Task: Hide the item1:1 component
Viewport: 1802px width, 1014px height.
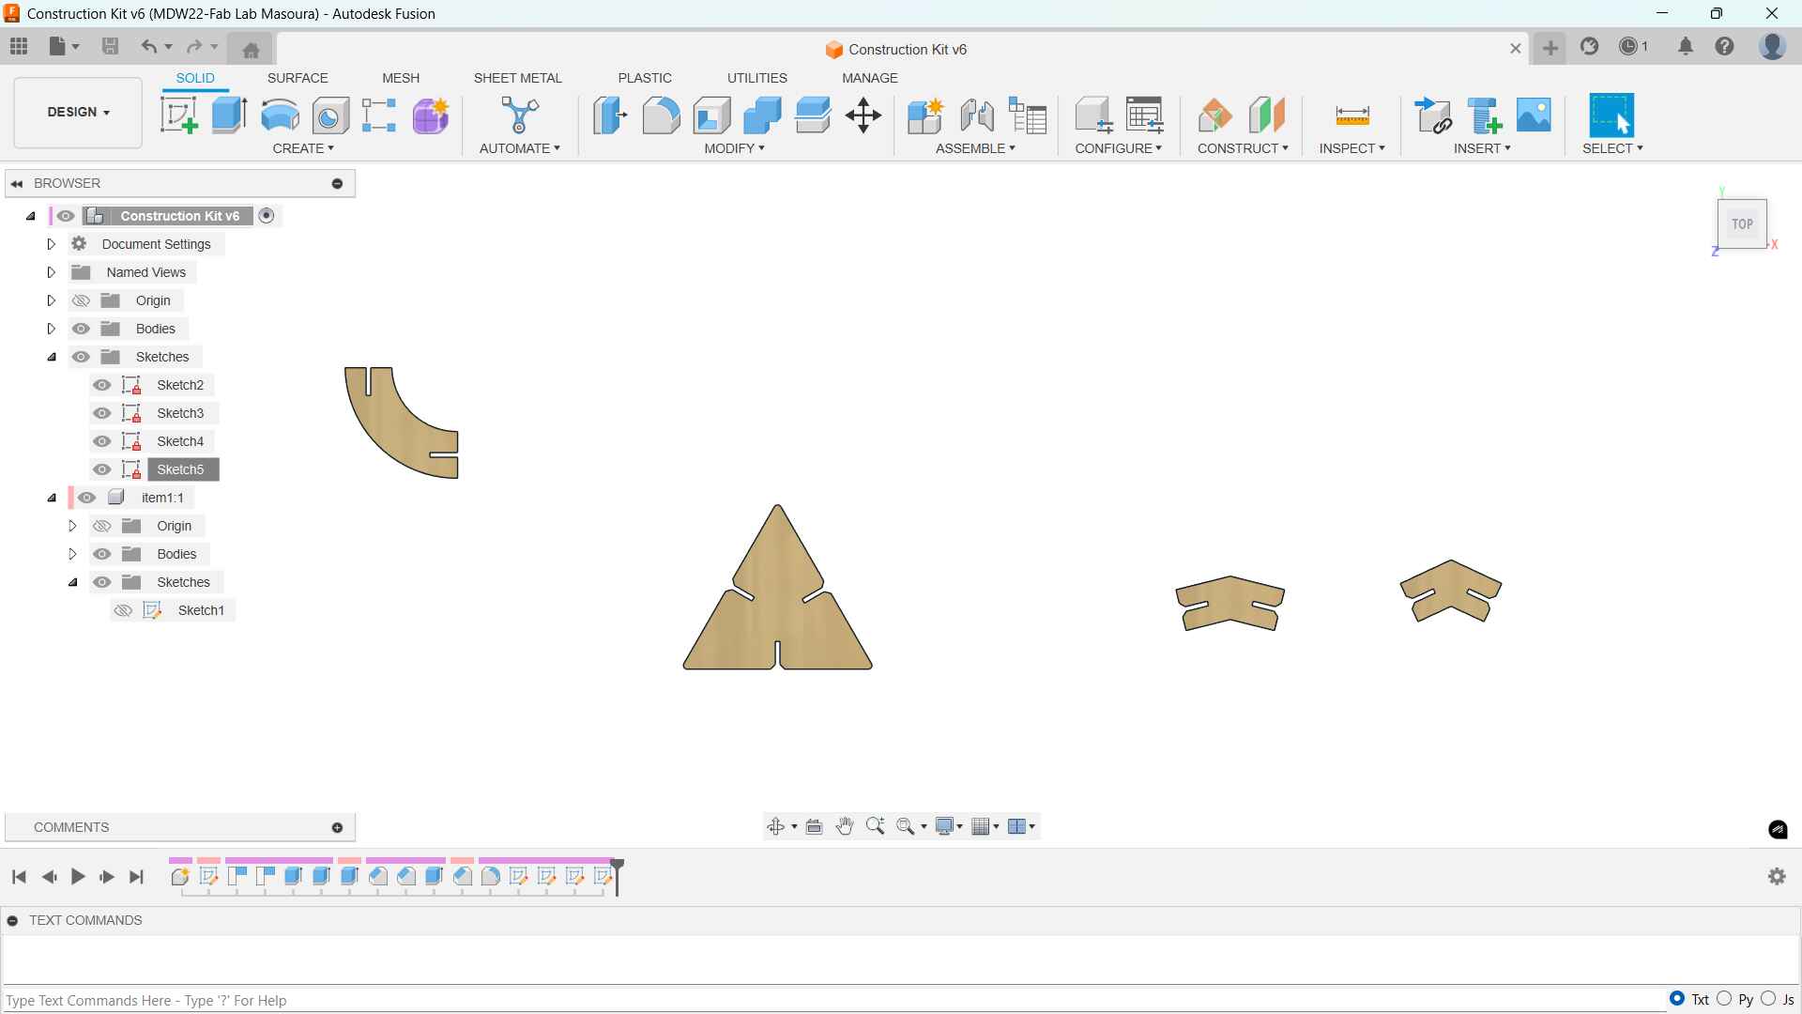Action: coord(87,498)
